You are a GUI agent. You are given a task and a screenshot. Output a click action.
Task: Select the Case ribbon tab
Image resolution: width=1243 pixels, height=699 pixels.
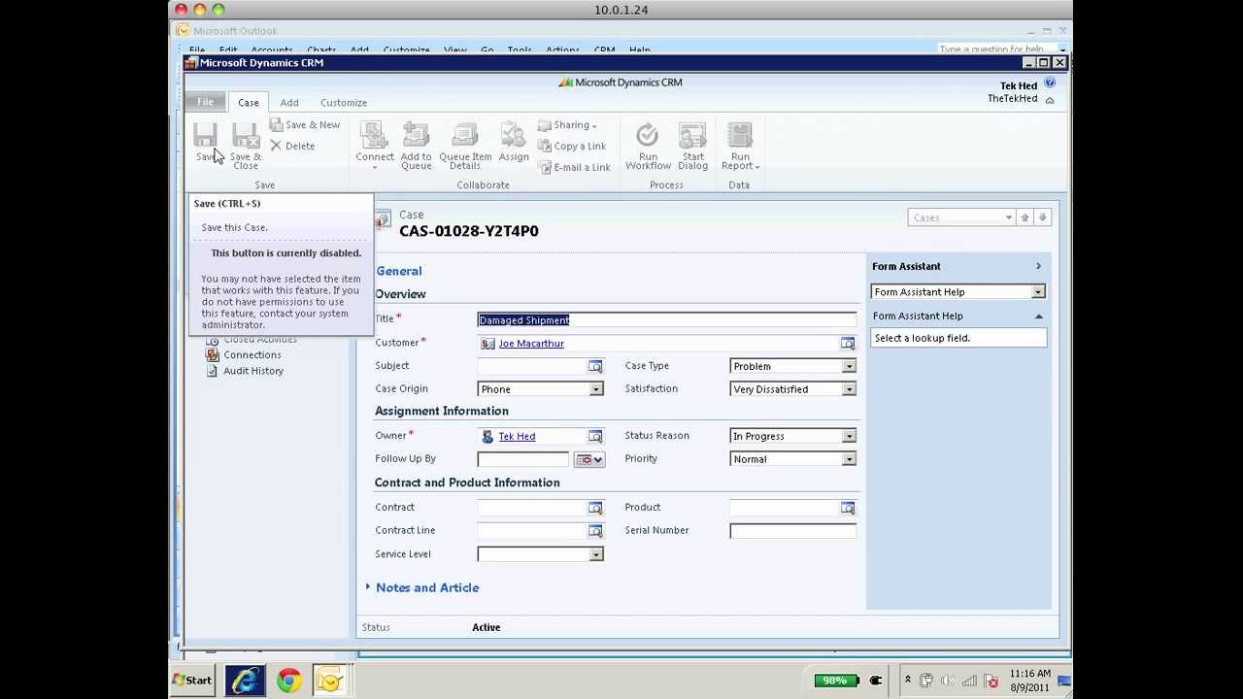[249, 102]
